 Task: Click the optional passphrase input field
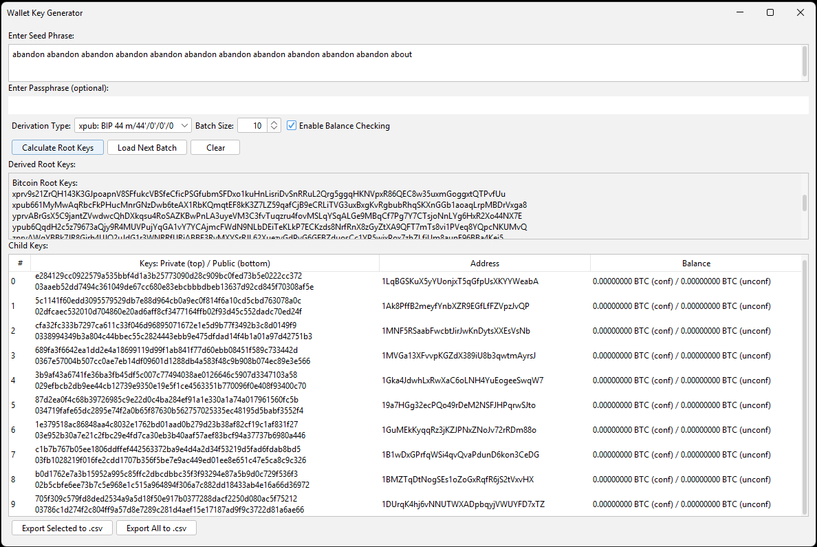275,103
